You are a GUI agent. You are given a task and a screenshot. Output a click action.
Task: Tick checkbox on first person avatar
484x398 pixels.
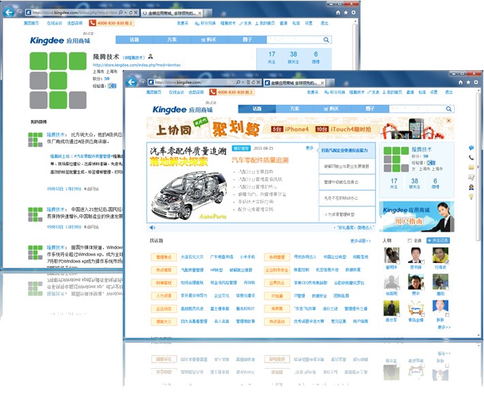tap(398, 262)
